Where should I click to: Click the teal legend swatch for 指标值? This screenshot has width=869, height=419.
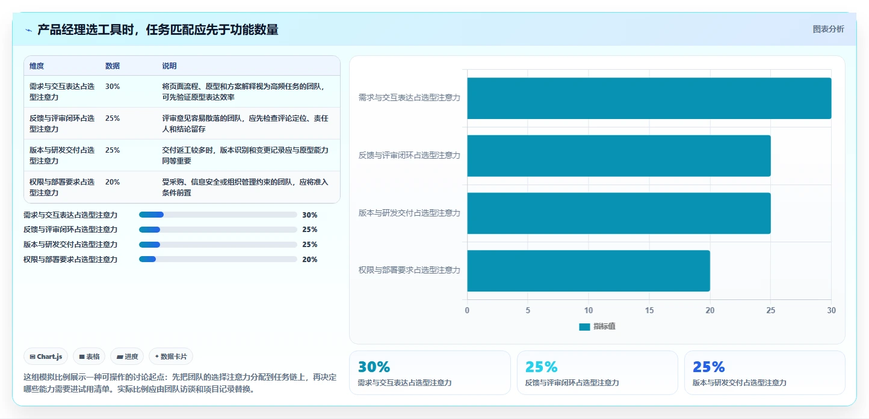click(584, 326)
